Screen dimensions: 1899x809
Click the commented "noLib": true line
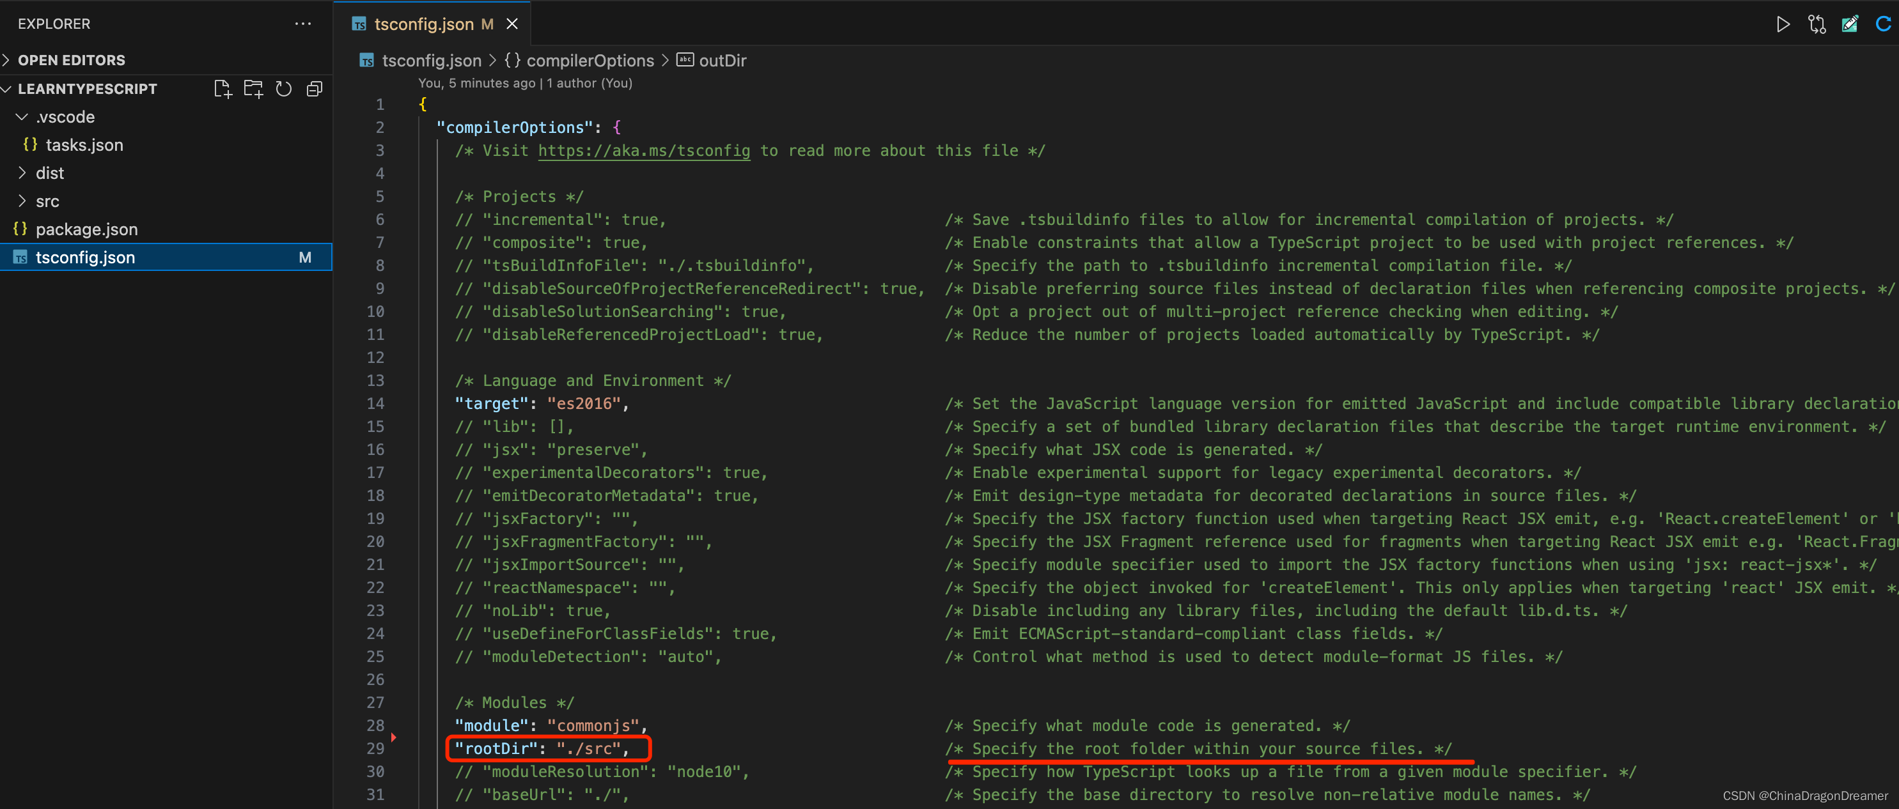point(533,611)
